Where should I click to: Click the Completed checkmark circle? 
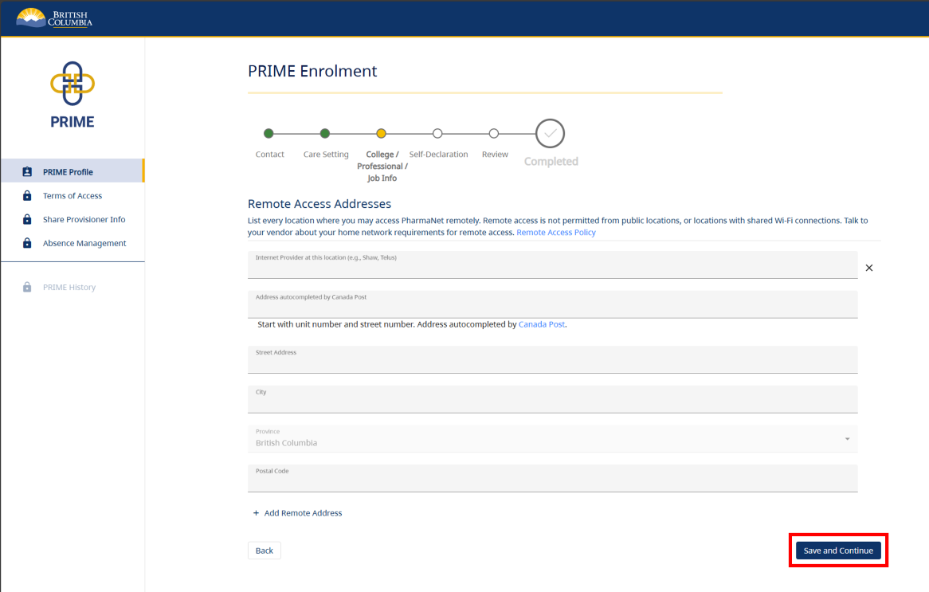point(550,134)
